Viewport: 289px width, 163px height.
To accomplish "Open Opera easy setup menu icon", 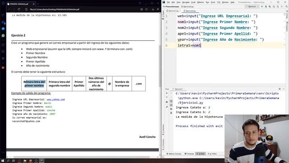I will (x=158, y=9).
